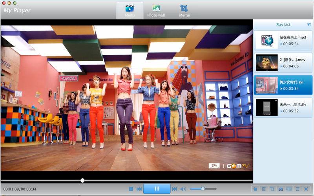This screenshot has width=314, height=196.
Task: Click the video playback area
Action: tap(127, 98)
